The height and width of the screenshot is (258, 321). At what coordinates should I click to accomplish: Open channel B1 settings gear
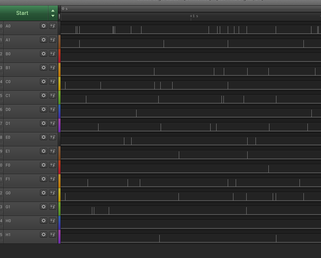pos(44,68)
